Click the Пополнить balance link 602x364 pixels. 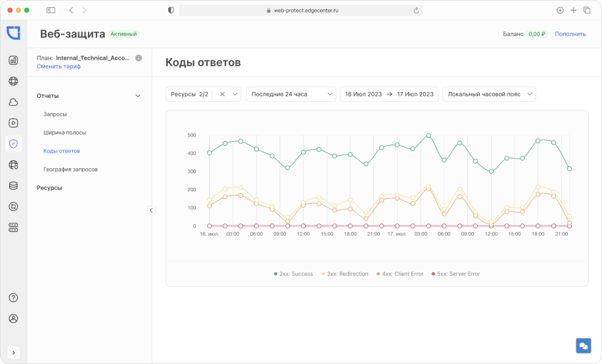tap(570, 34)
